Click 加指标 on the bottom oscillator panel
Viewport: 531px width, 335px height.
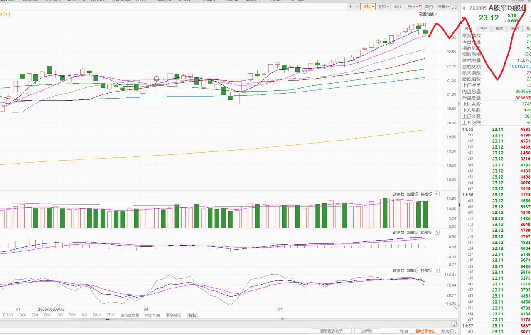tap(413, 270)
